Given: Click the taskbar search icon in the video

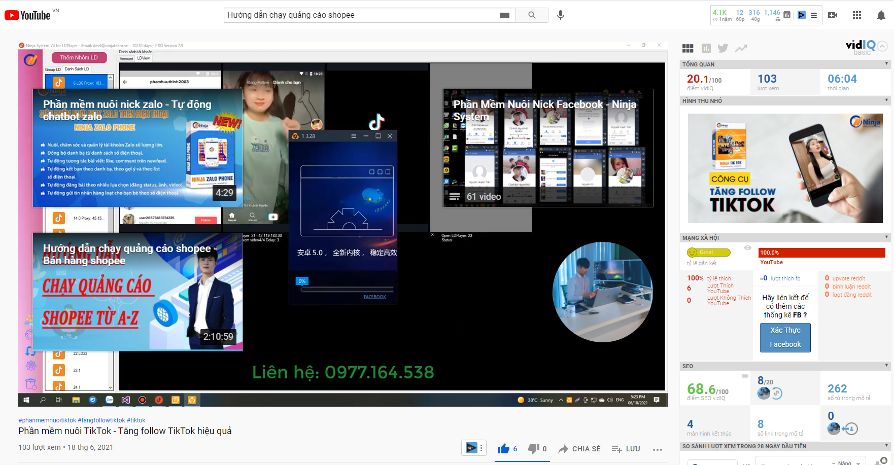Looking at the screenshot, I should tap(43, 400).
